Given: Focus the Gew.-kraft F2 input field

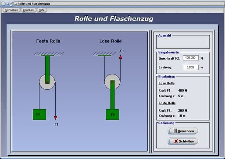Looking at the screenshot, I should (x=191, y=58).
